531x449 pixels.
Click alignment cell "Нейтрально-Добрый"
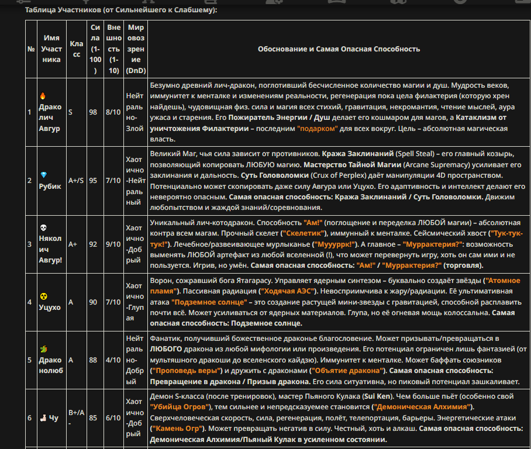135,360
